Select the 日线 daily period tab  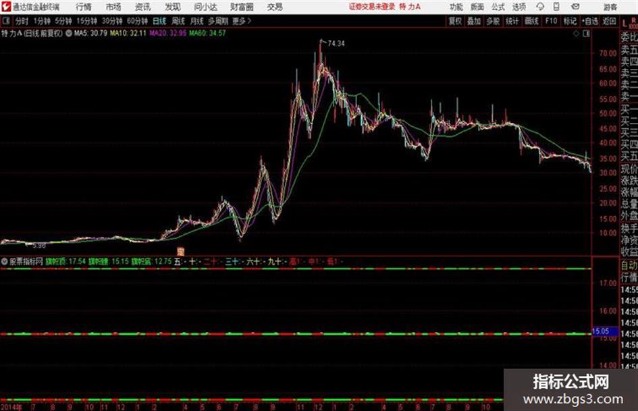coord(159,21)
